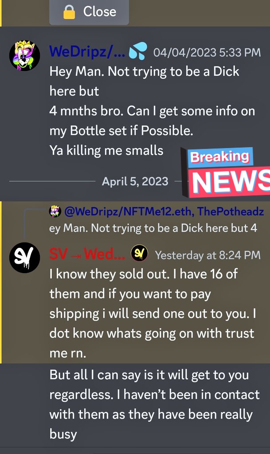The height and width of the screenshot is (454, 270).
Task: Click the '4 mnths bro' message line
Action: click(x=152, y=111)
